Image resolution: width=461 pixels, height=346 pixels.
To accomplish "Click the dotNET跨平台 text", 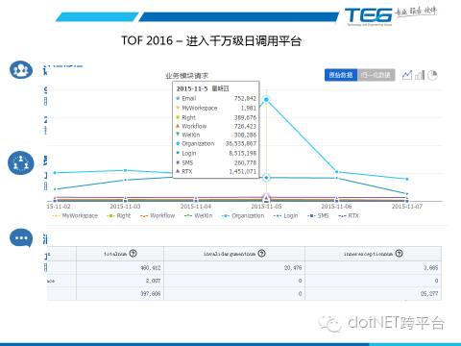I will tap(396, 322).
